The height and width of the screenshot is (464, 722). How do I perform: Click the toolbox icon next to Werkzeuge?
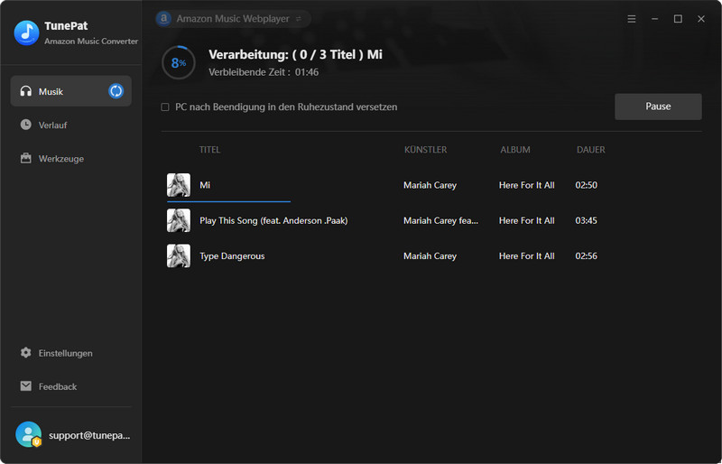coord(26,158)
